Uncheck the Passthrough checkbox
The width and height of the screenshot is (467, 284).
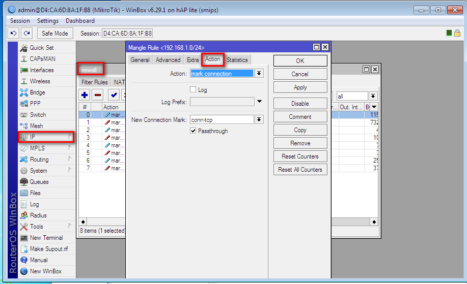193,131
